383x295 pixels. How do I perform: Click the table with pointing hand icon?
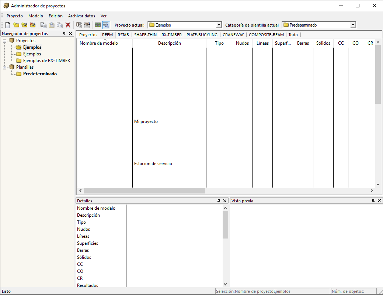pyautogui.click(x=87, y=25)
